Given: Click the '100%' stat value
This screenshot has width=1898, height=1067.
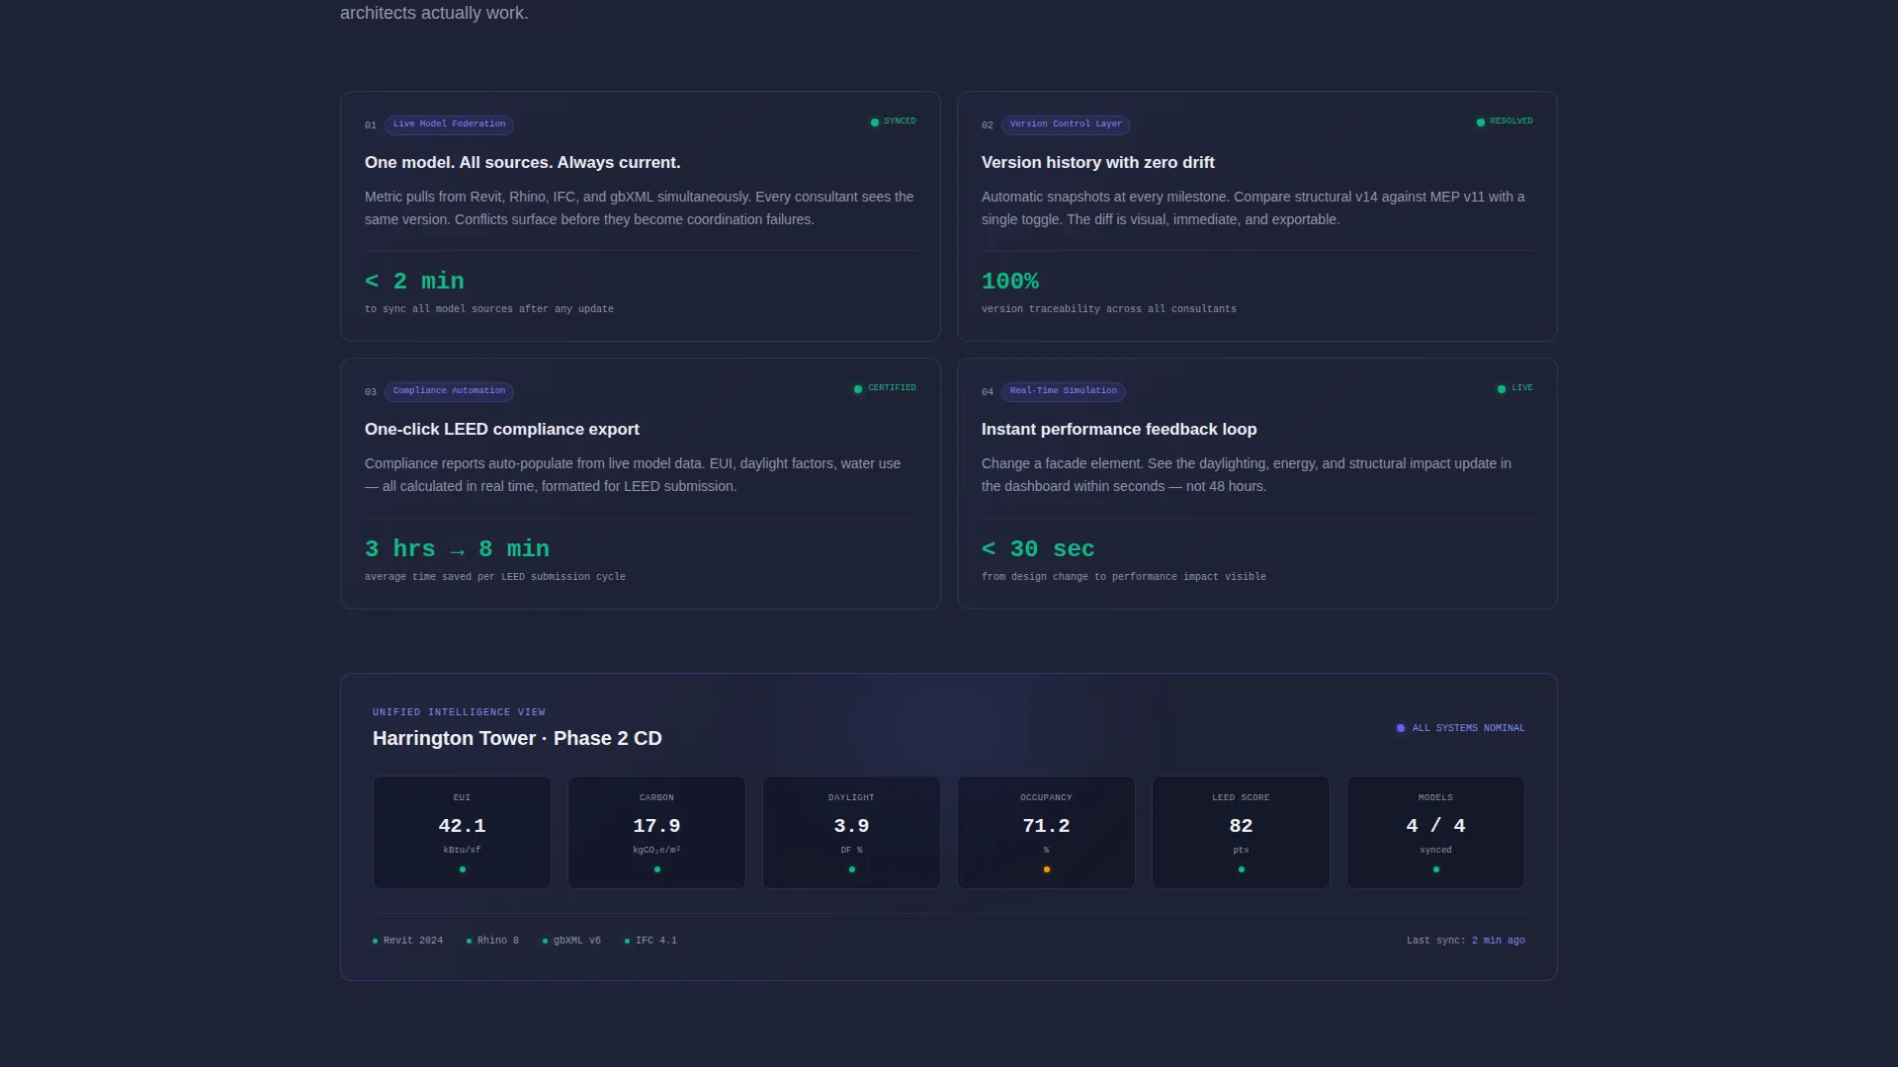Looking at the screenshot, I should (x=1009, y=282).
